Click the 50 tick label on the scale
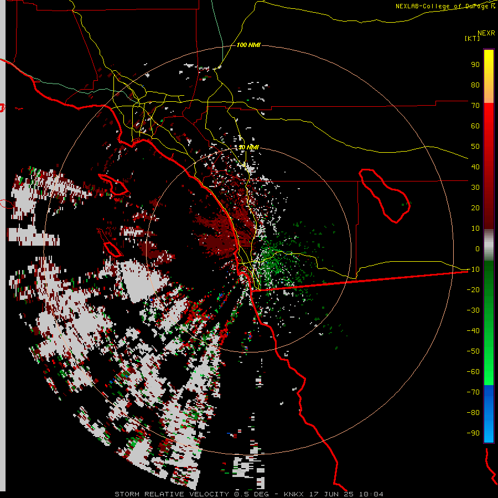This screenshot has width=498, height=498. 475,147
